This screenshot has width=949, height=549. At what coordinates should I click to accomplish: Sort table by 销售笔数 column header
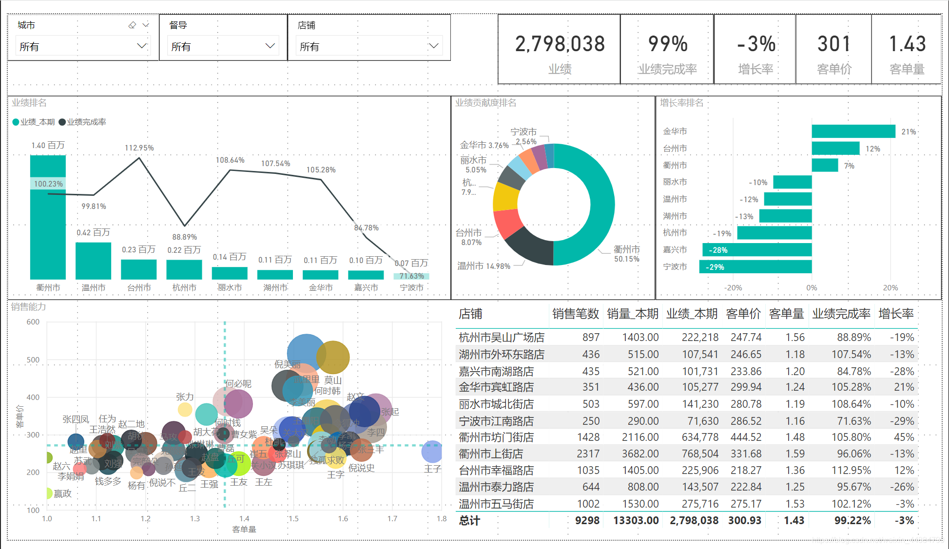575,314
